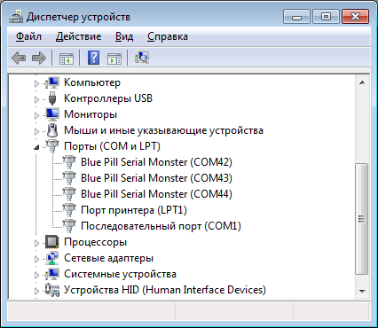
Task: Open the Файл menu
Action: pyautogui.click(x=28, y=36)
